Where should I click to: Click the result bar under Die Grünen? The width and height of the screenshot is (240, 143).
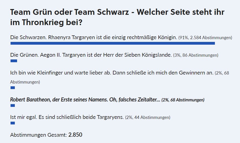(x=14, y=61)
